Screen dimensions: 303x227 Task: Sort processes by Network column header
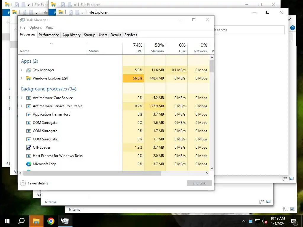pyautogui.click(x=199, y=48)
